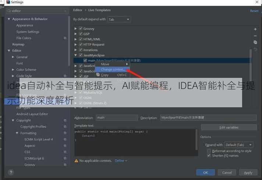Select the File Colors settings item
The image size is (262, 180).
coord(24,38)
